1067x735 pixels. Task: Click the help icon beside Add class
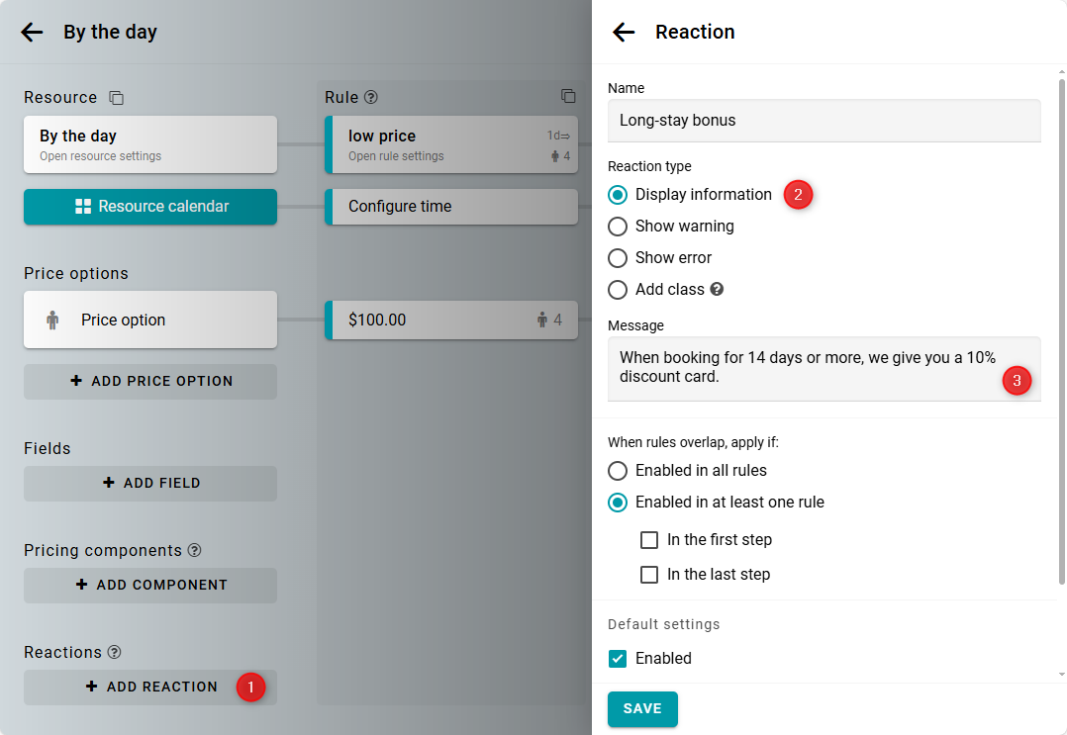tap(717, 289)
